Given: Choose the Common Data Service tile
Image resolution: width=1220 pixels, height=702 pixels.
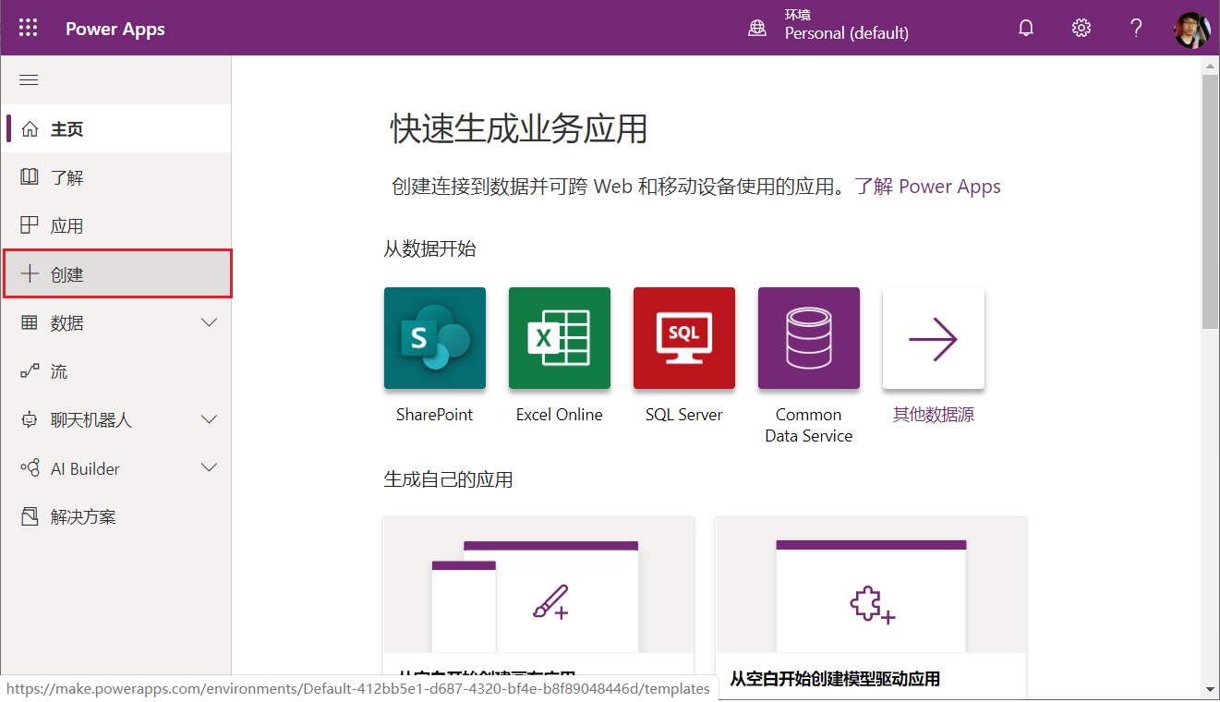Looking at the screenshot, I should click(809, 338).
